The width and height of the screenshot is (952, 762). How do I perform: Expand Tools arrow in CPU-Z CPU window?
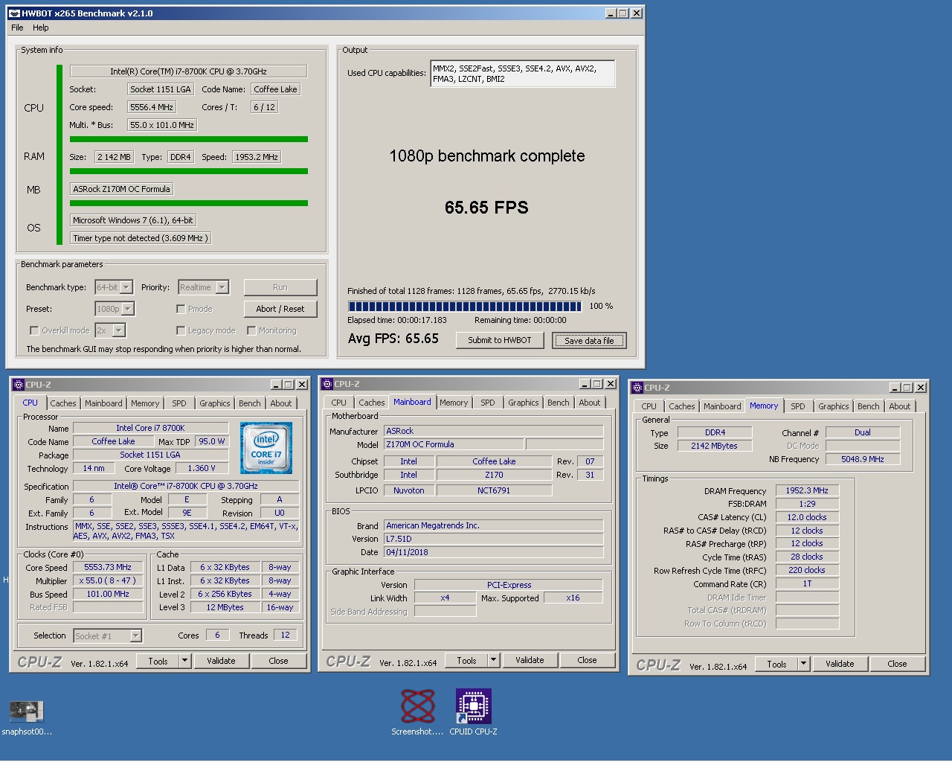(185, 661)
